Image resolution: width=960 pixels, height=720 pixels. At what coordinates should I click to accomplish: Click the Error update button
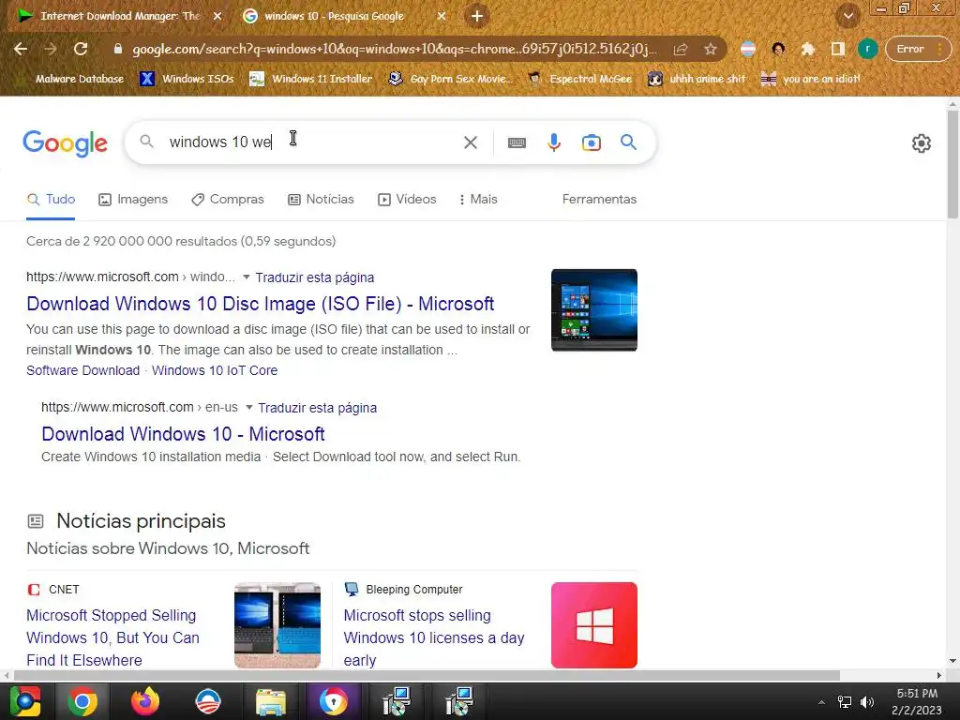click(917, 49)
